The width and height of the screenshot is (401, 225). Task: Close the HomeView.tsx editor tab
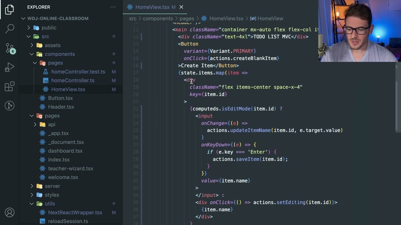click(181, 7)
